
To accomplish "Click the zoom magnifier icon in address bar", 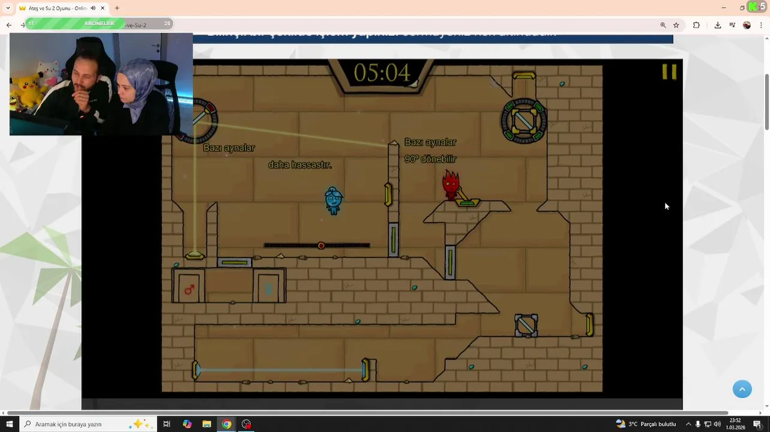I will pyautogui.click(x=663, y=25).
